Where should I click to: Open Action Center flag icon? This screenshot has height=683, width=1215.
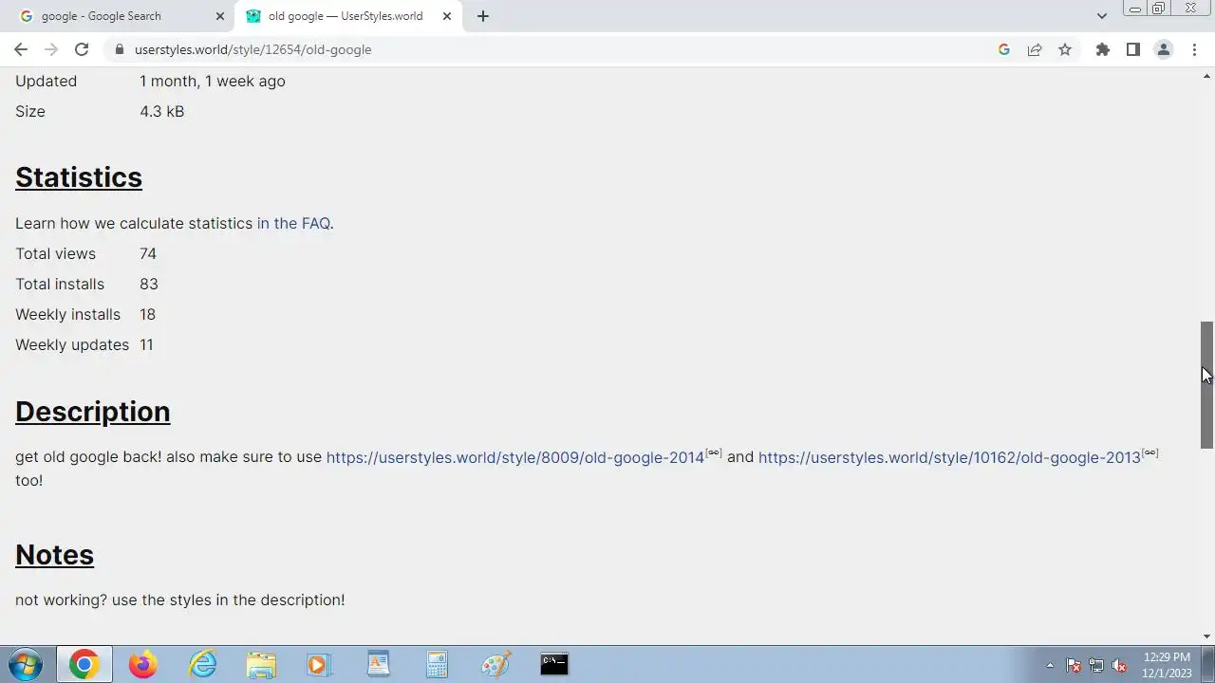click(1074, 665)
